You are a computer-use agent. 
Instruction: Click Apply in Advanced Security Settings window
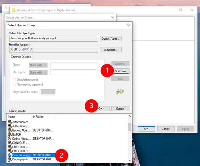[x=185, y=129]
